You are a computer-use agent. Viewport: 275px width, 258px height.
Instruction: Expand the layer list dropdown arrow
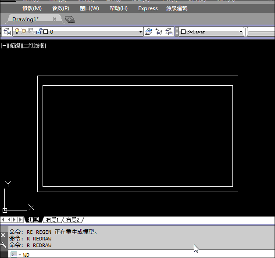(140, 32)
